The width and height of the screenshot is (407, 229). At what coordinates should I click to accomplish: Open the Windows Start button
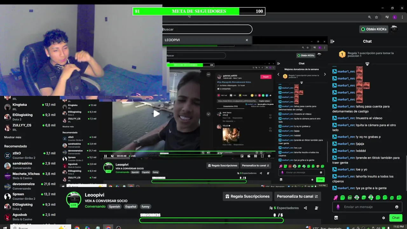(x=5, y=228)
